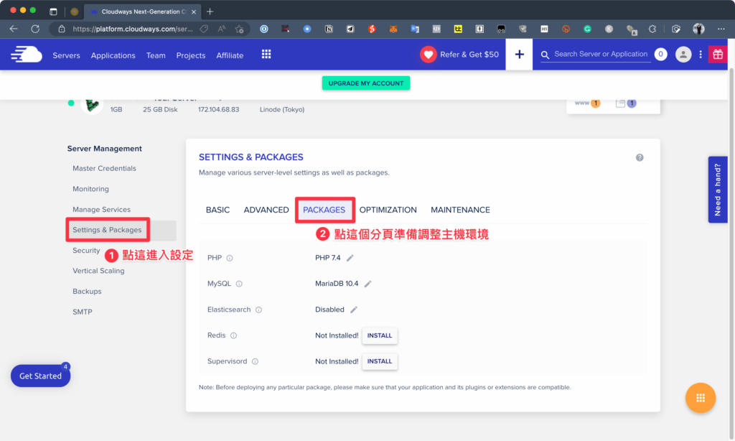Open Monitoring in sidebar
The width and height of the screenshot is (735, 441).
90,189
